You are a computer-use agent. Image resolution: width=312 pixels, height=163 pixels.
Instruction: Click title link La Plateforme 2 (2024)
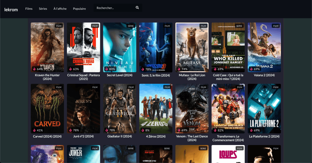tap(264, 136)
